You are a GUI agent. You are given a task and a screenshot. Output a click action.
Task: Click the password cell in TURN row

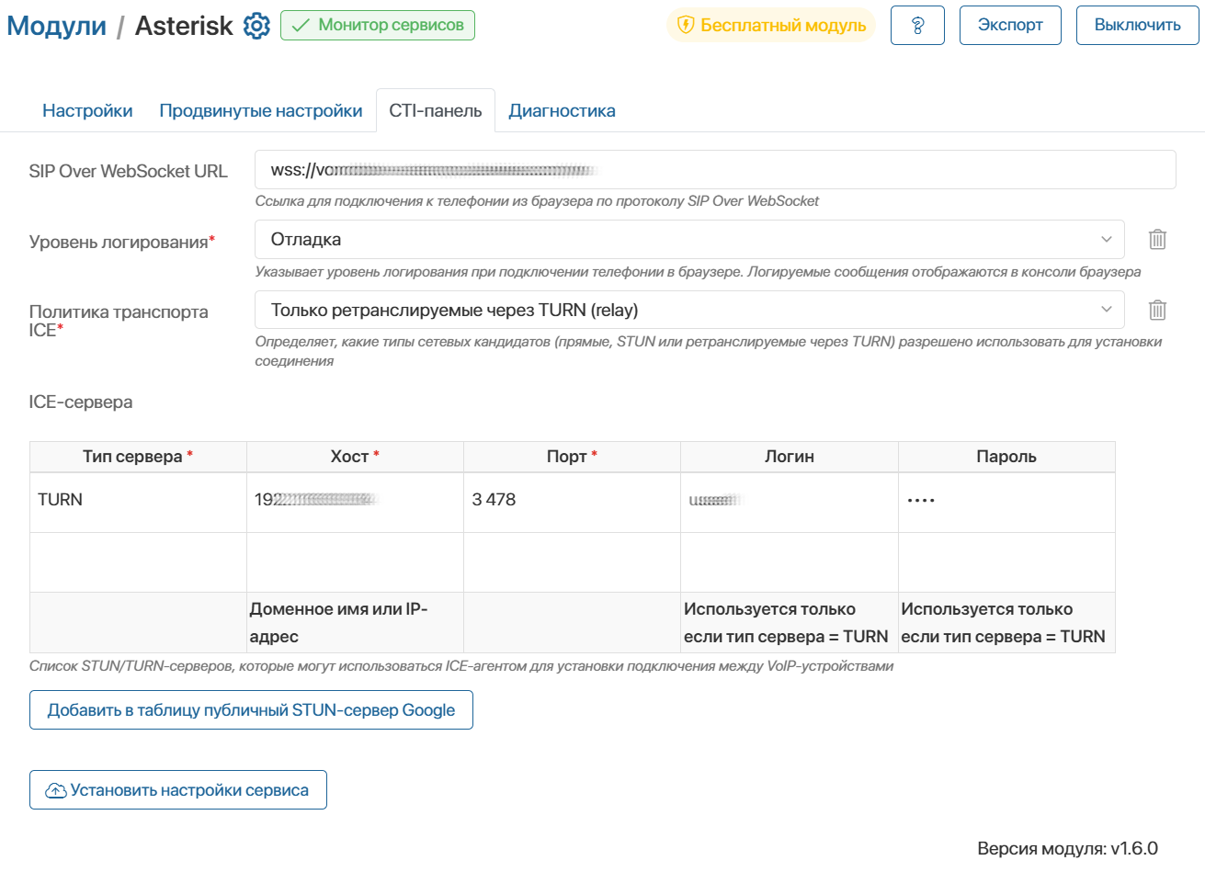(x=1006, y=501)
